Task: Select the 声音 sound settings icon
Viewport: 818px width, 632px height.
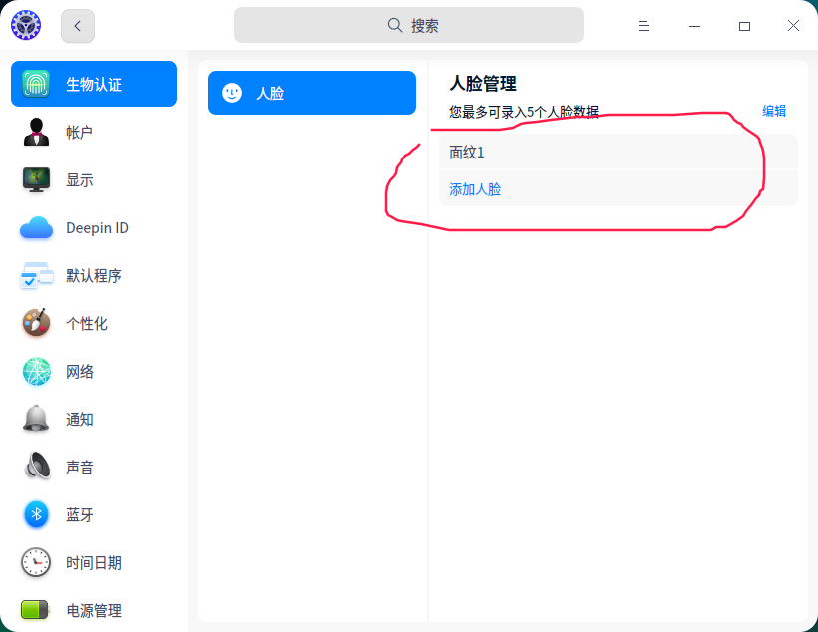Action: click(36, 467)
